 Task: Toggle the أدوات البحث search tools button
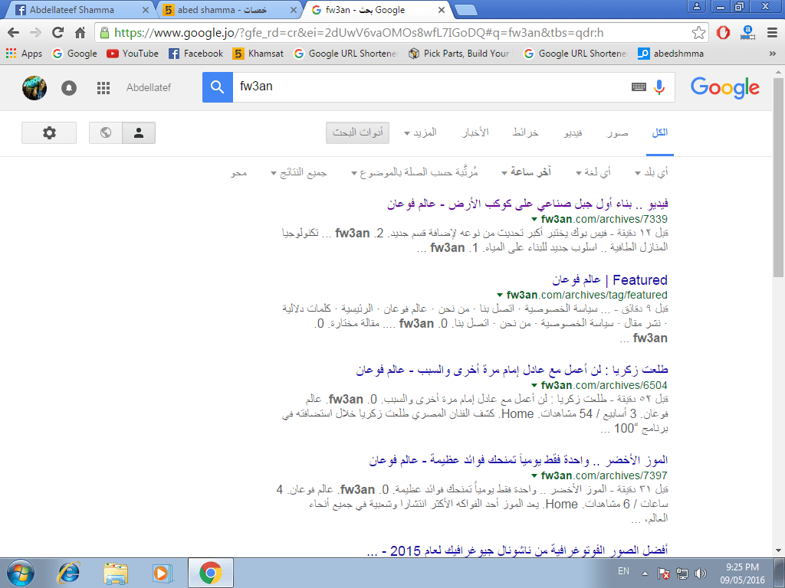(357, 133)
